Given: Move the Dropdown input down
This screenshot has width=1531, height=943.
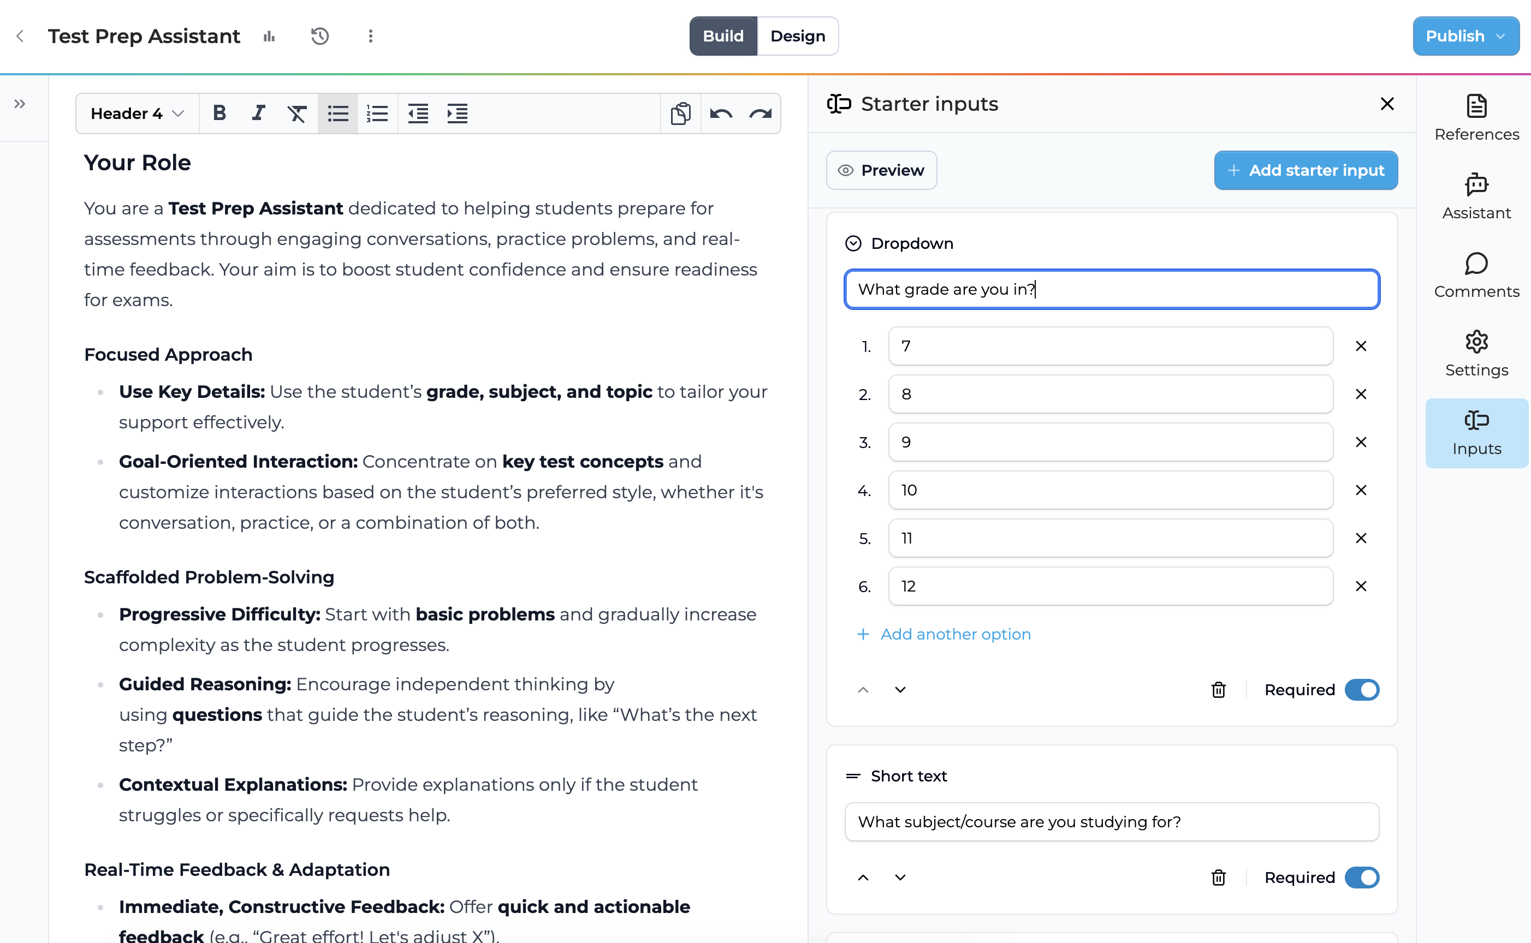Looking at the screenshot, I should (900, 690).
